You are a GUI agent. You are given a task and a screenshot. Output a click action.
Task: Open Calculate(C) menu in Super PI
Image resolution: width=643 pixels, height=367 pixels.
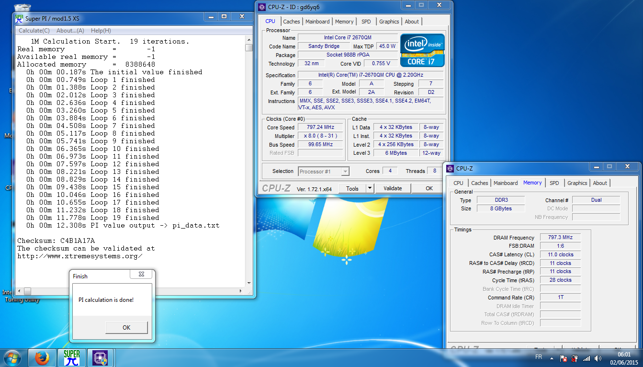coord(34,31)
